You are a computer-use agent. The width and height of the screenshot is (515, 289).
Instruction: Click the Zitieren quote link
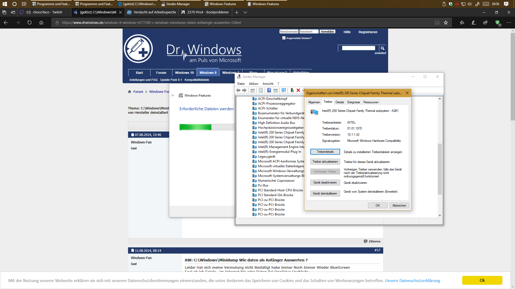point(372,241)
